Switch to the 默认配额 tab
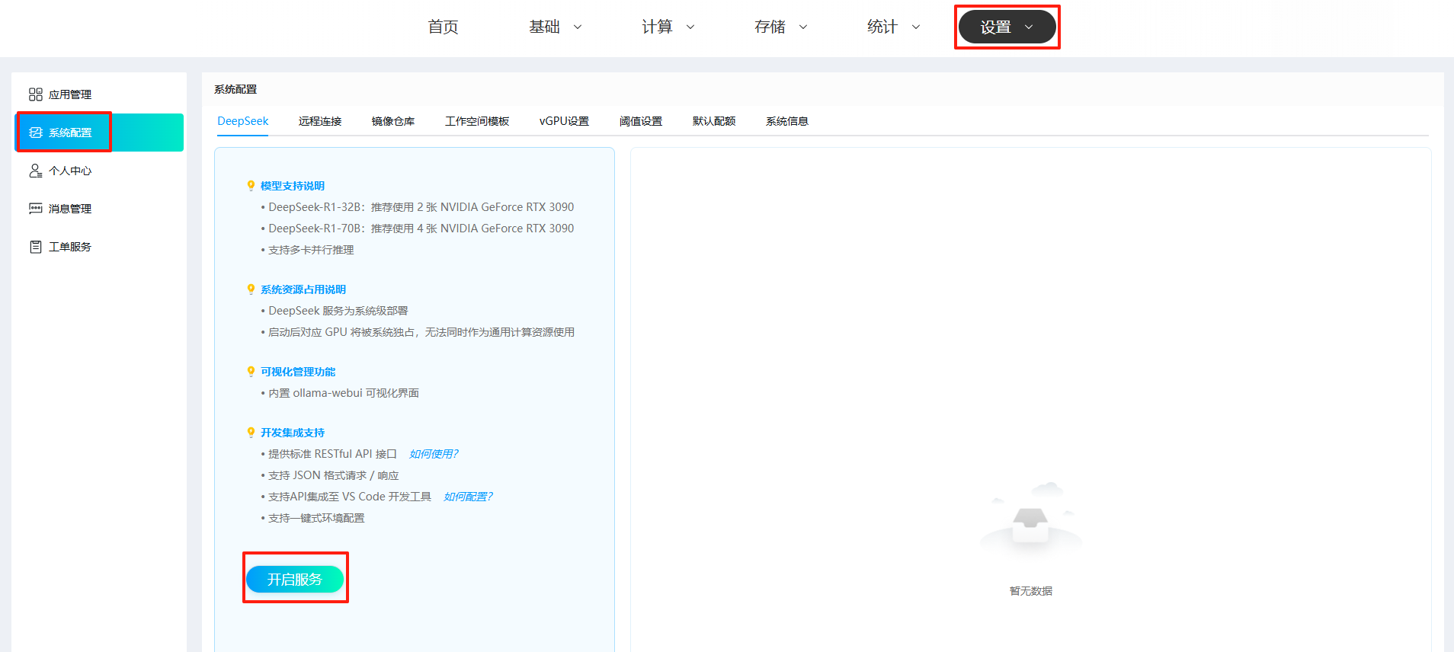The height and width of the screenshot is (652, 1454). click(714, 121)
